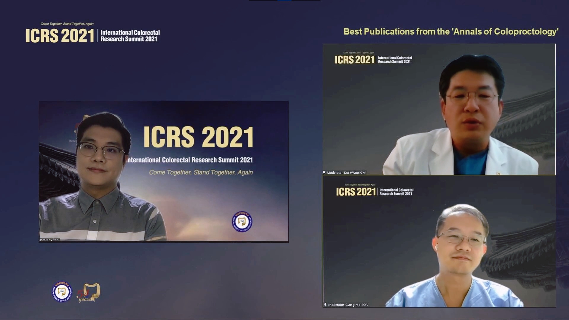Click pin icon beside Moderator_Duck-Woo KIM
Image resolution: width=569 pixels, height=320 pixels.
(324, 172)
